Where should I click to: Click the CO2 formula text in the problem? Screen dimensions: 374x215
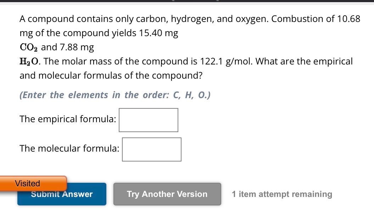tap(28, 47)
